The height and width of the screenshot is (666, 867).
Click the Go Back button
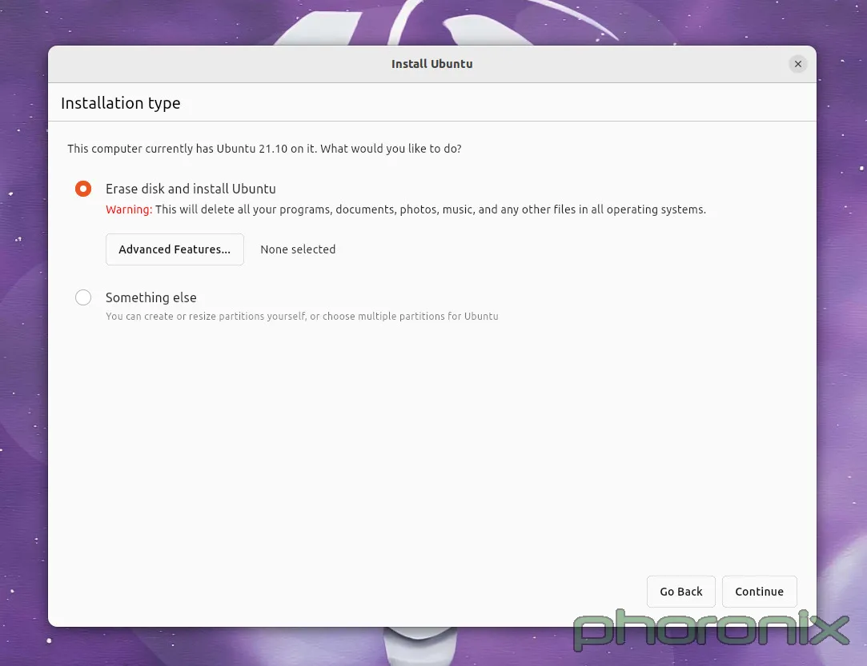click(x=680, y=592)
